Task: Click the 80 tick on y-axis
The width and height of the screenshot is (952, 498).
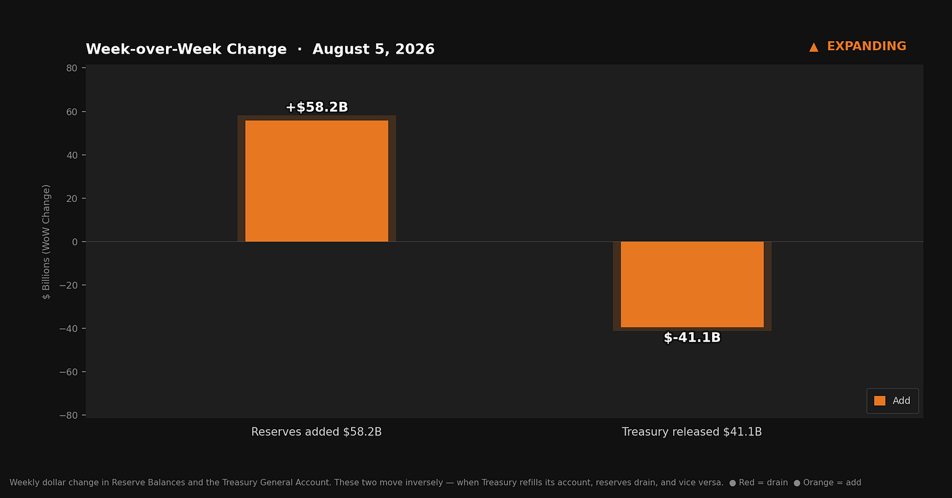Action: (71, 68)
